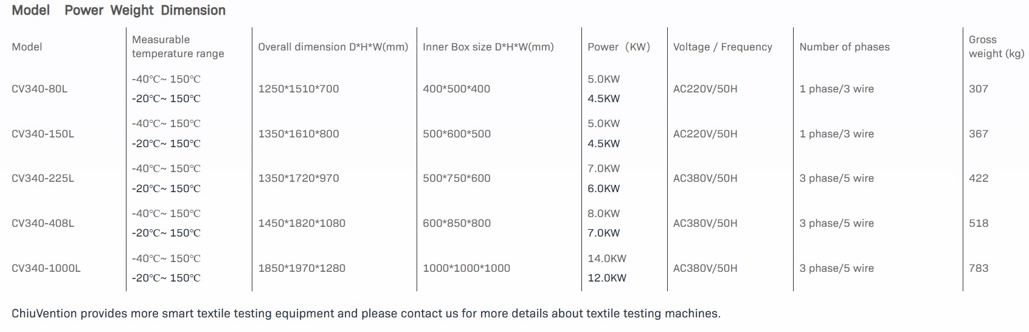Click the Voltage / Frequency column header

click(x=722, y=47)
